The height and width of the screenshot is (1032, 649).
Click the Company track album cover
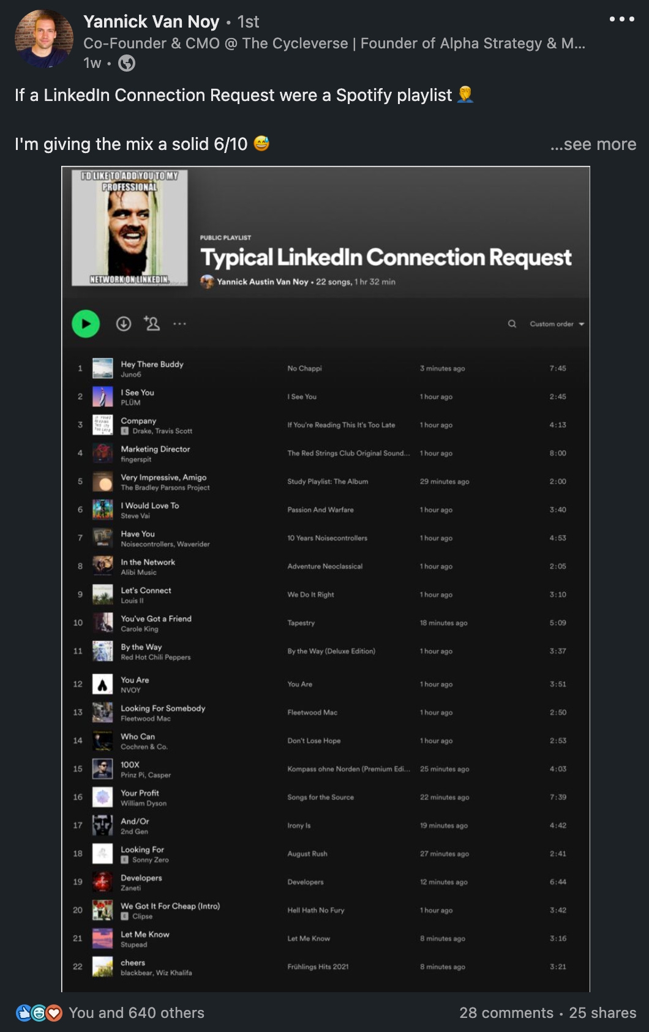(102, 425)
